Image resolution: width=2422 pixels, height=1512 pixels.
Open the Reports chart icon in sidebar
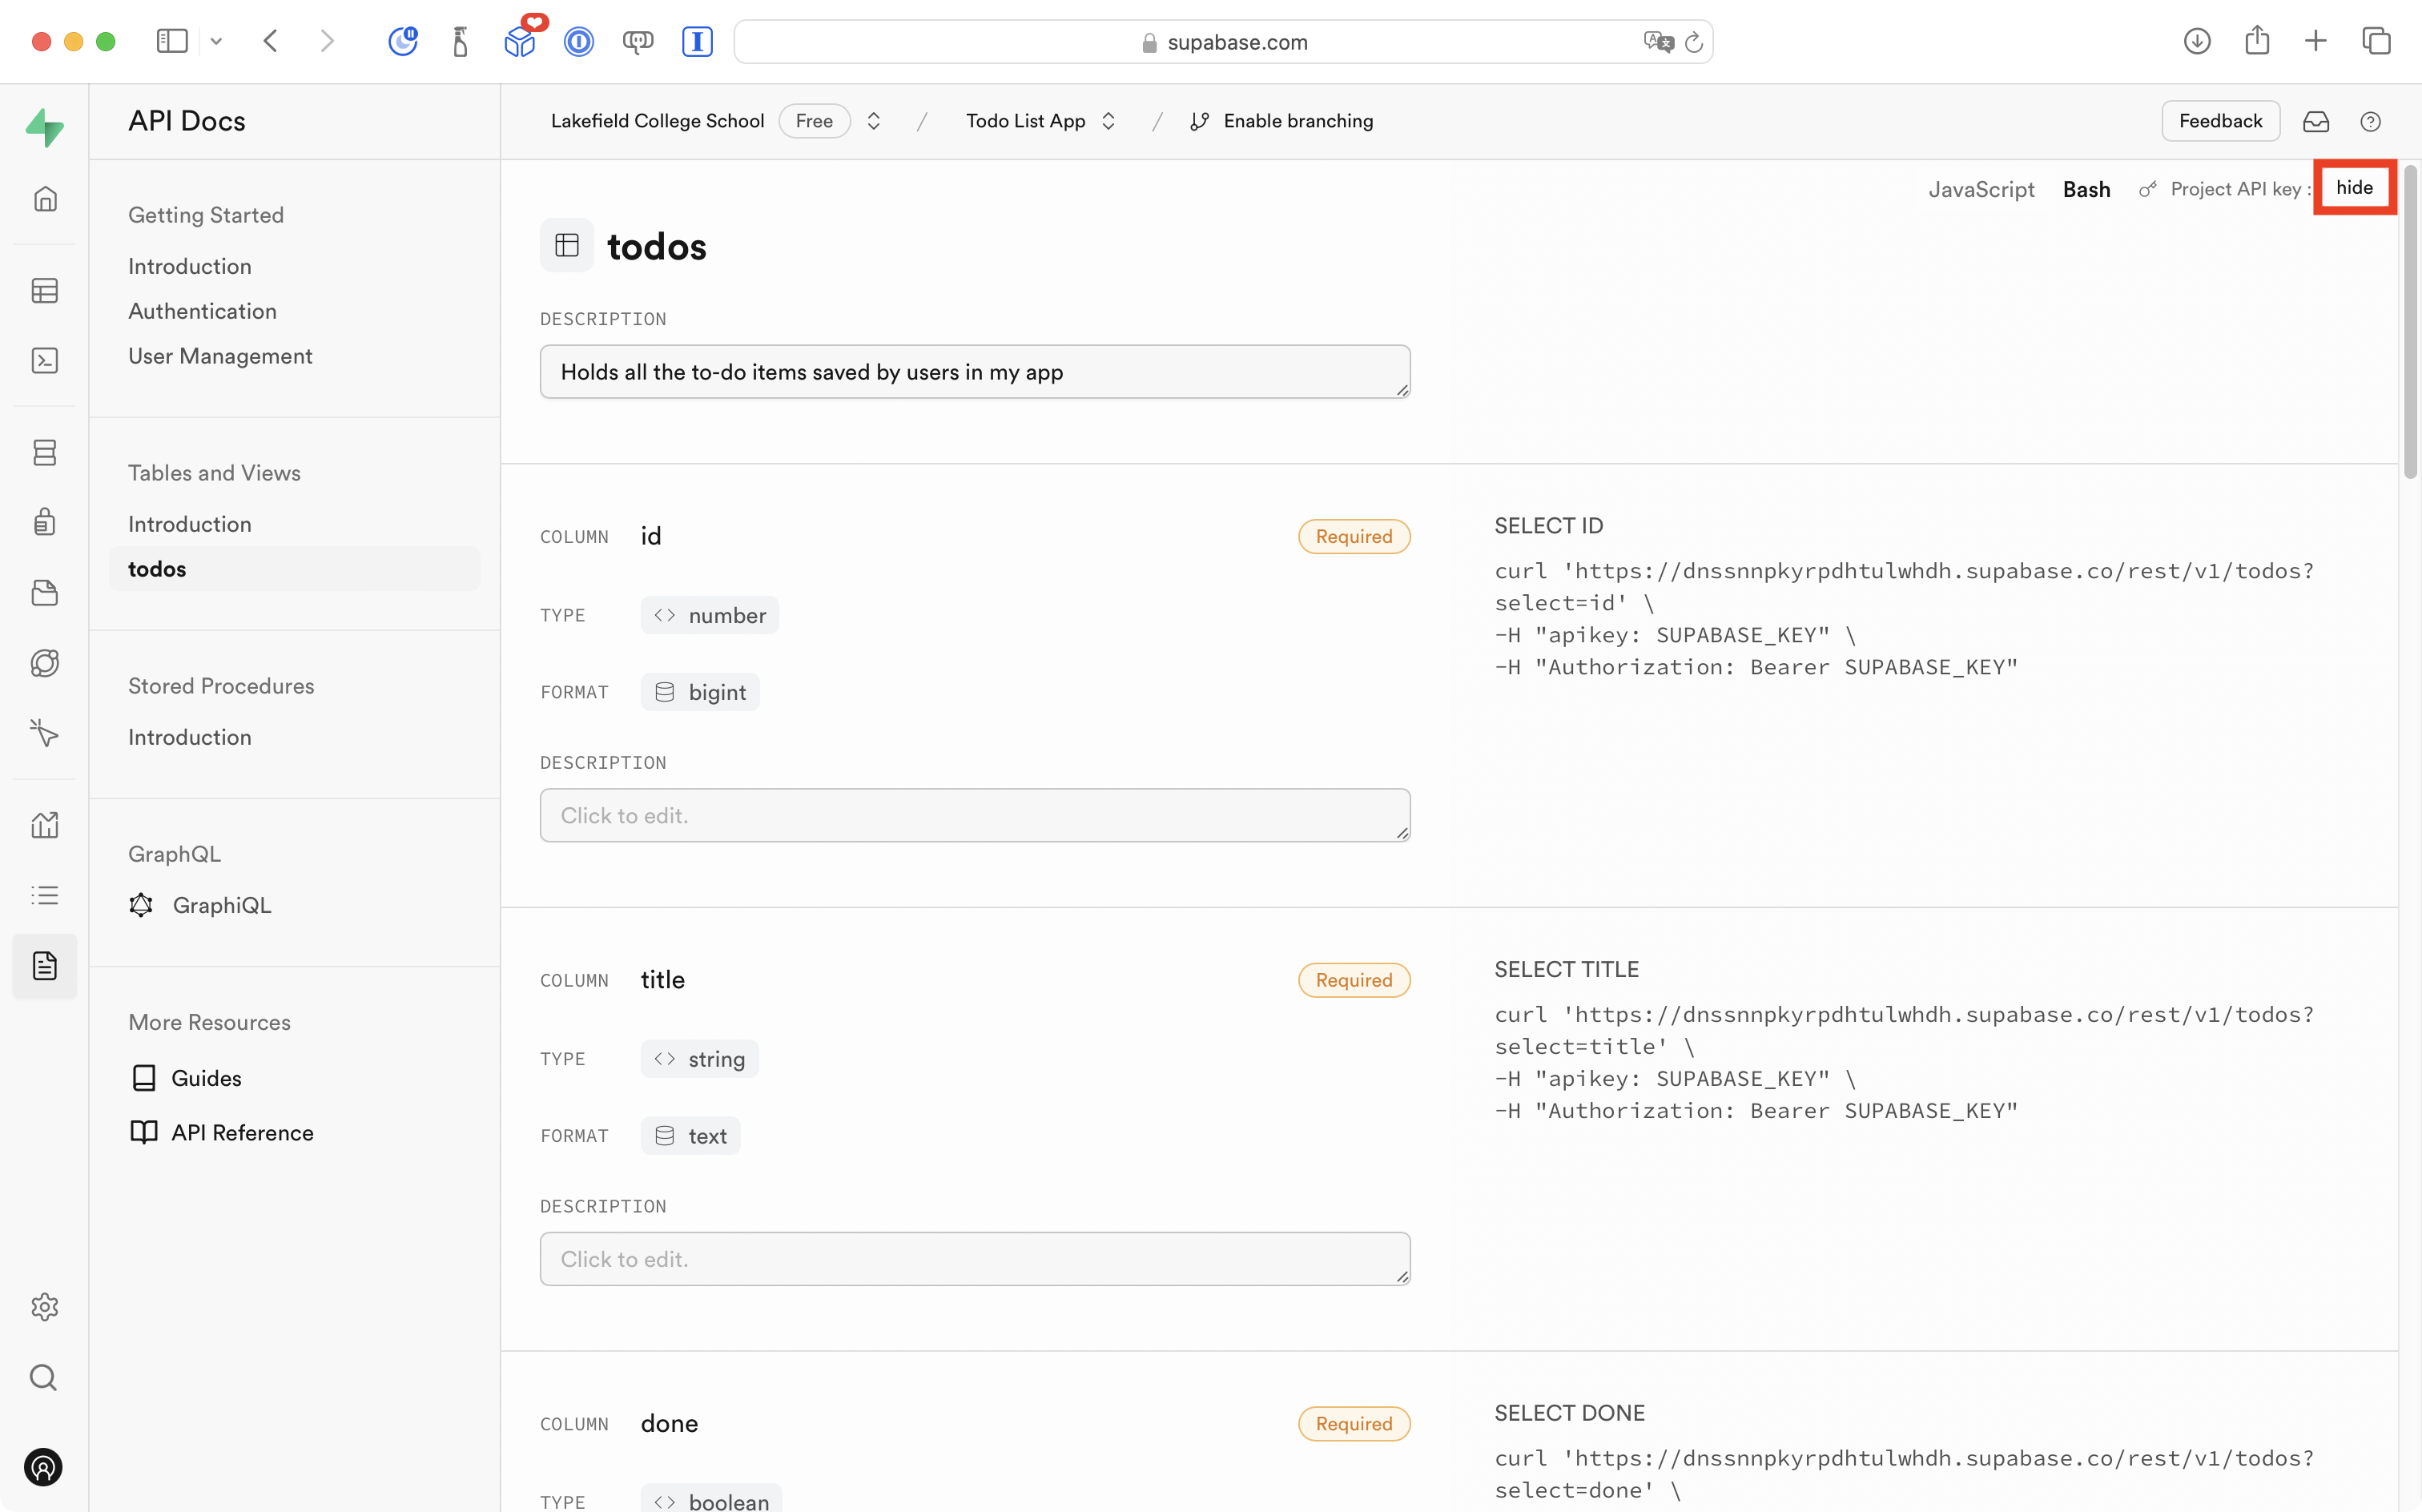point(45,825)
